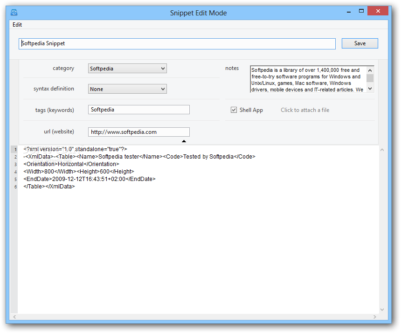Viewport: 401px width, 333px height.
Task: Collapse the details panel with black triangle
Action: [x=184, y=141]
